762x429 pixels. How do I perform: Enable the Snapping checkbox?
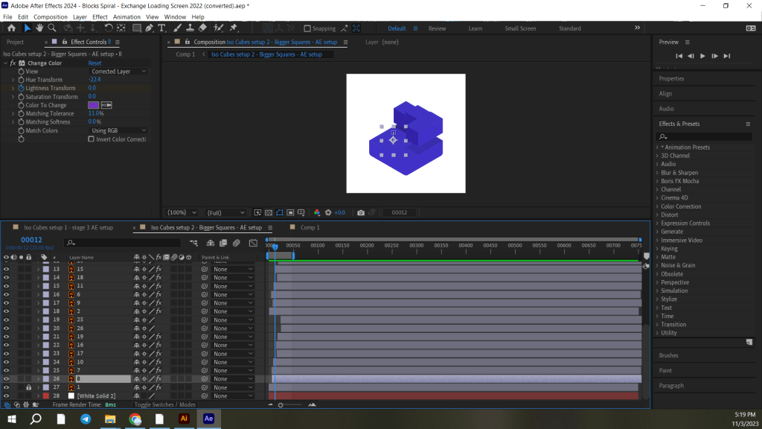pos(307,29)
